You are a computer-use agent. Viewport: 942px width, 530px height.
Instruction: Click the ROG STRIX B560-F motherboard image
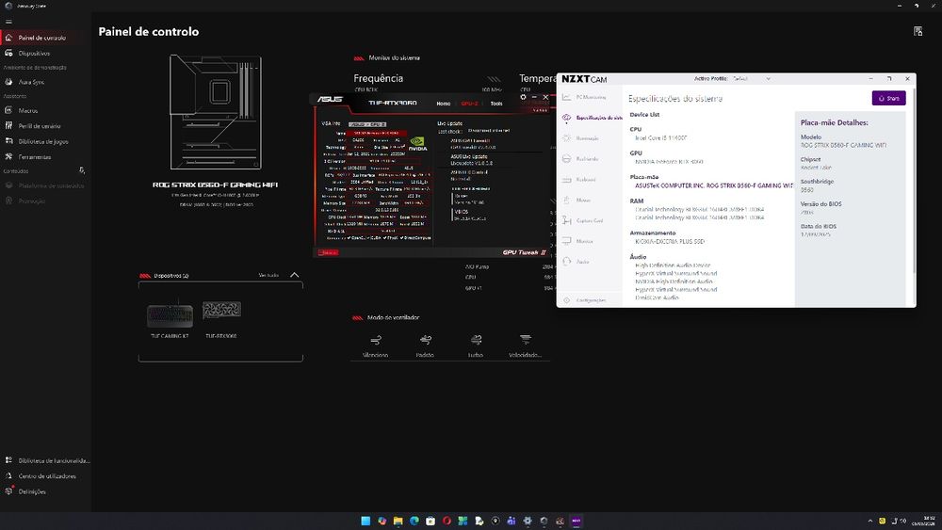[216, 112]
